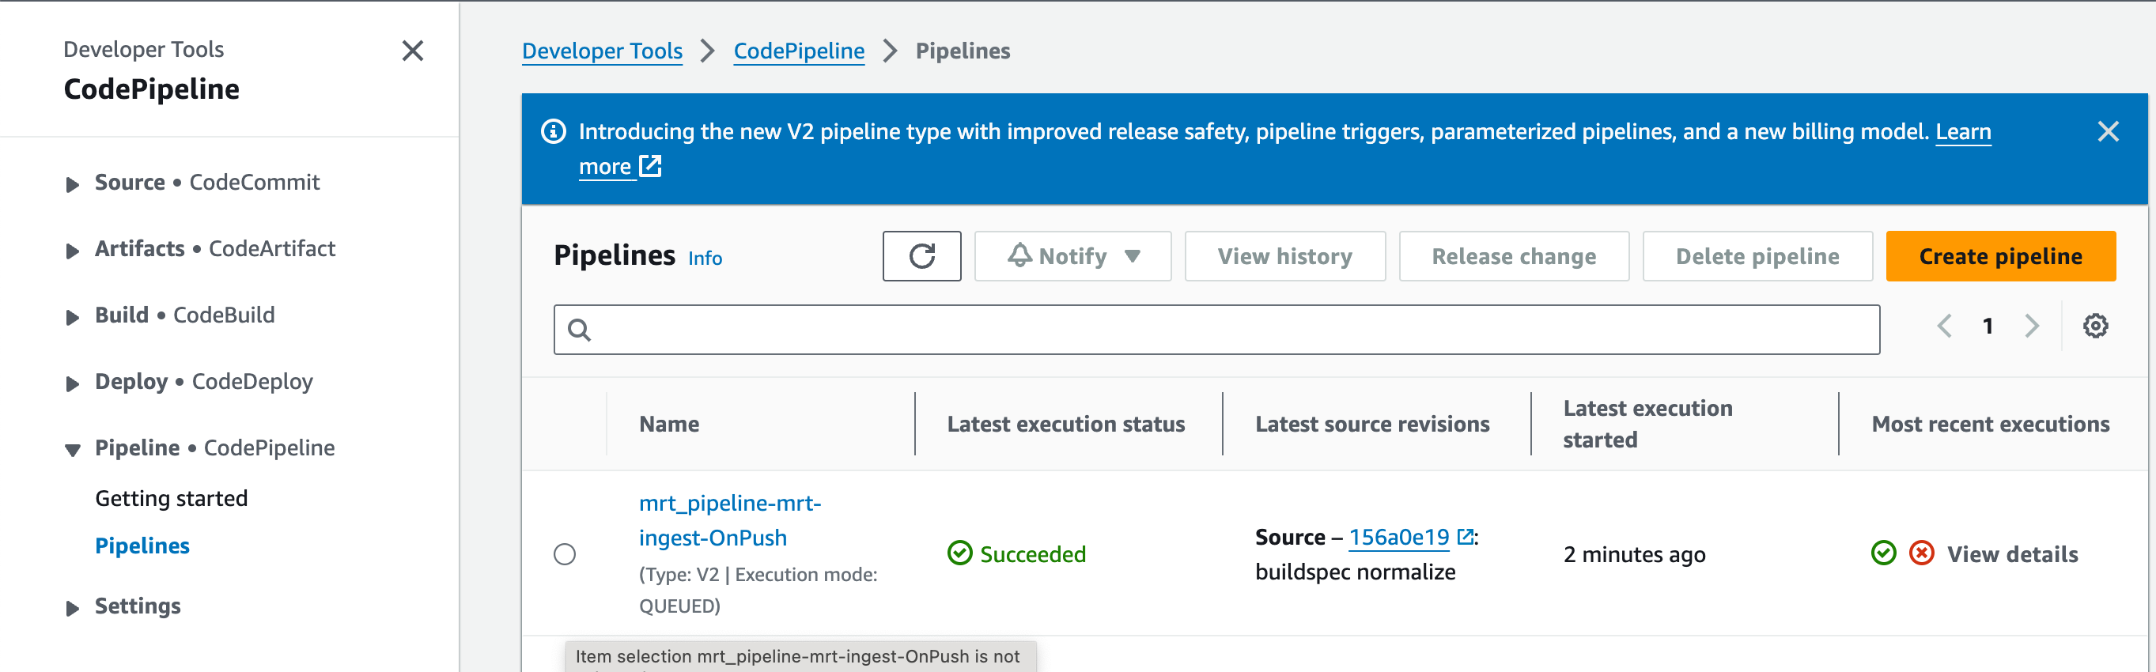Click the Release change button

[x=1513, y=256]
